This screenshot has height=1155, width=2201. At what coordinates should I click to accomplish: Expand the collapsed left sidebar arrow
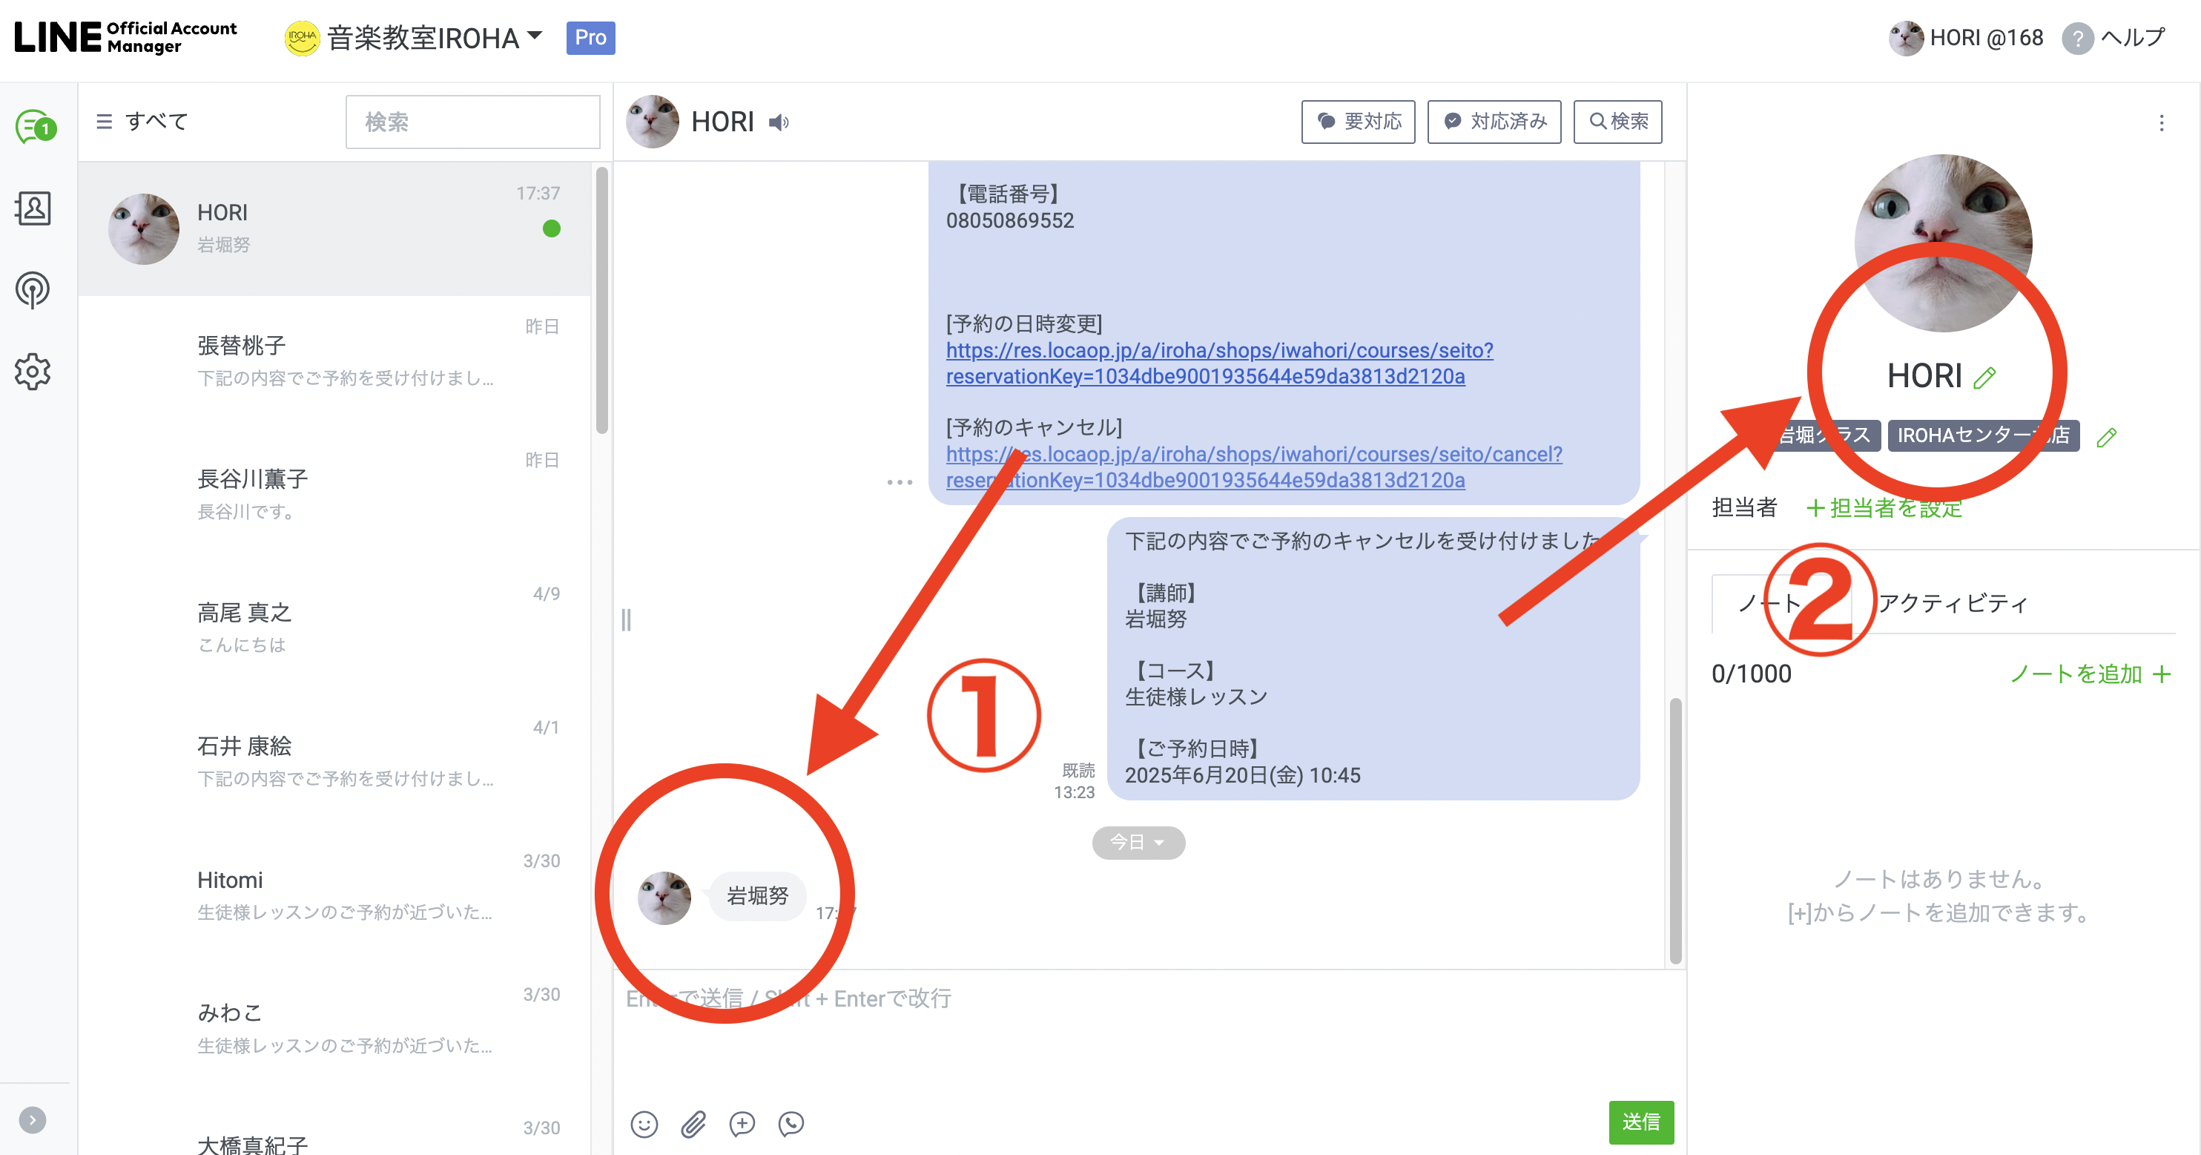pyautogui.click(x=33, y=1119)
